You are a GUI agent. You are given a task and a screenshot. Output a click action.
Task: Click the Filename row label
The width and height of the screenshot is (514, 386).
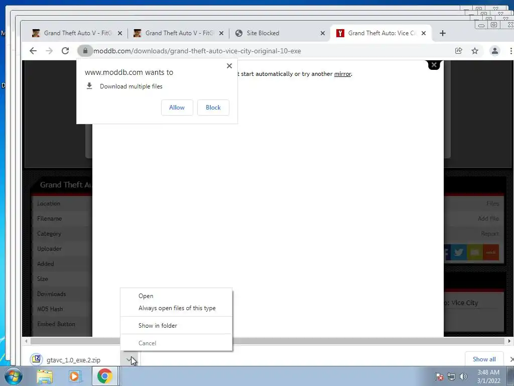tap(50, 219)
